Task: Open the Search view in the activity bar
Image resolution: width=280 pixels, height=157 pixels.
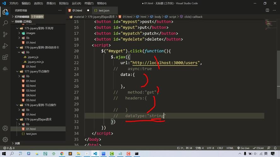Action: click(5, 23)
